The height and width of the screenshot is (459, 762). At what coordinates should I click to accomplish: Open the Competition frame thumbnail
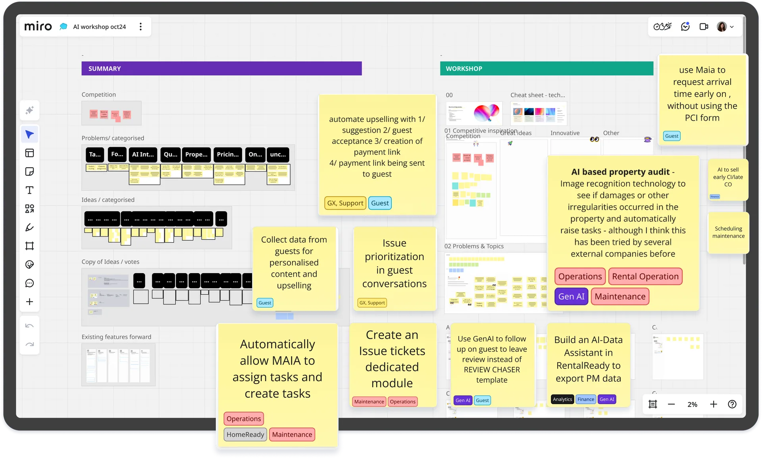point(112,113)
